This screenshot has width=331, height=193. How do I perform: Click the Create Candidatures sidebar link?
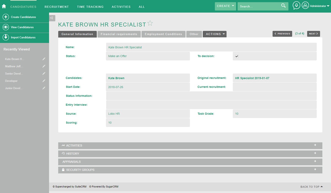point(23,17)
